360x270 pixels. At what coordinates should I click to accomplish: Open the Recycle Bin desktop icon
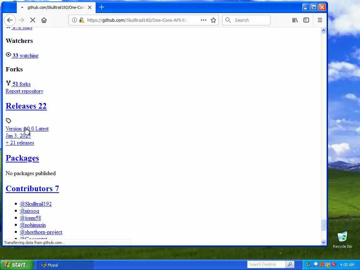point(342,240)
